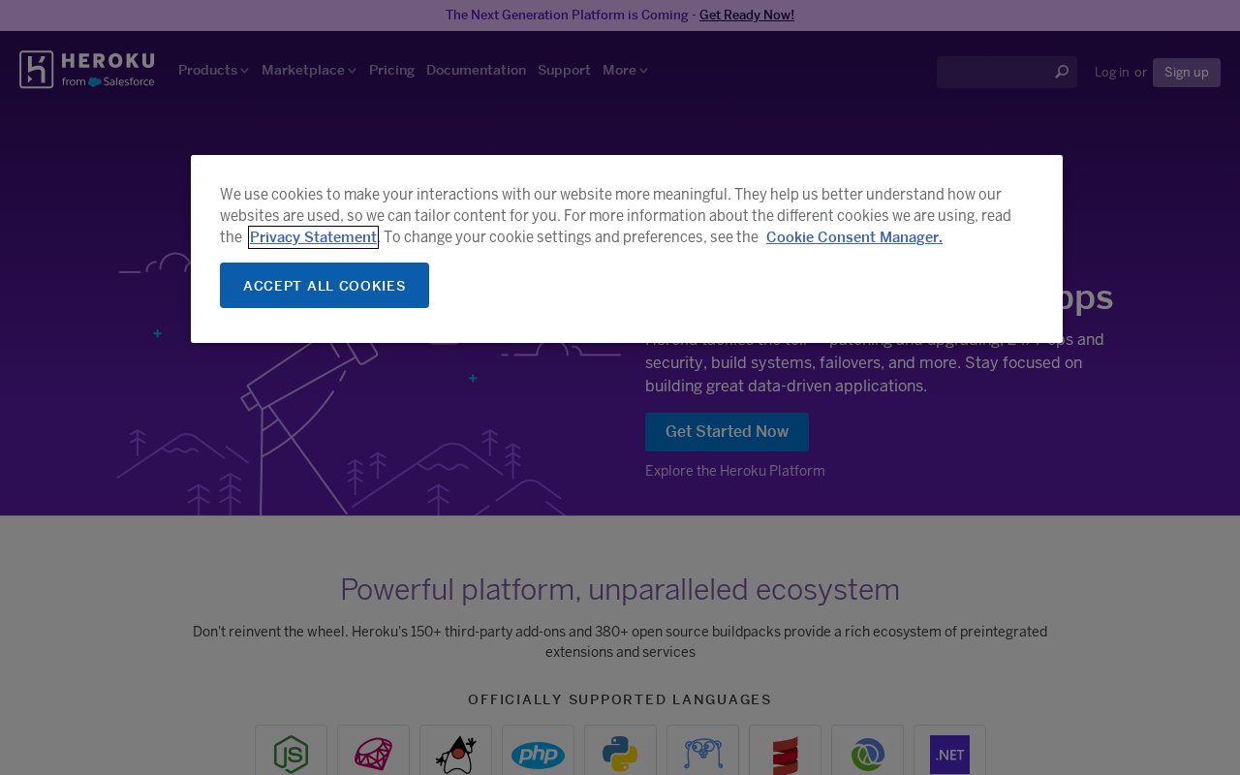Click the Salesforce cloud logo
Image resolution: width=1240 pixels, height=775 pixels.
(95, 82)
